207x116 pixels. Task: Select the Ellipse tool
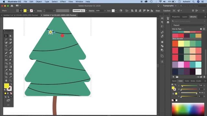tap(6, 50)
